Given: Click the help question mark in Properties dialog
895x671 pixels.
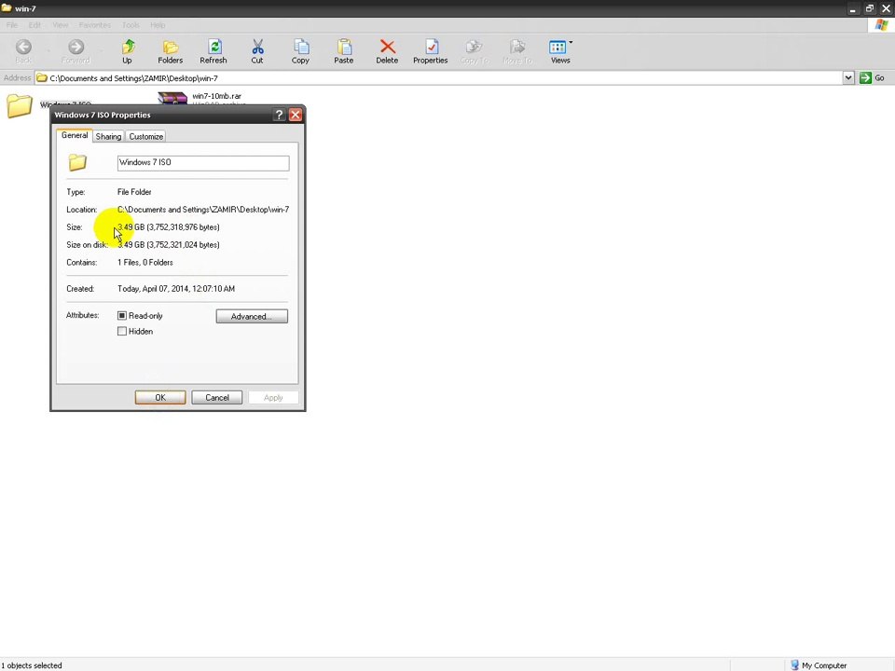Looking at the screenshot, I should 279,115.
